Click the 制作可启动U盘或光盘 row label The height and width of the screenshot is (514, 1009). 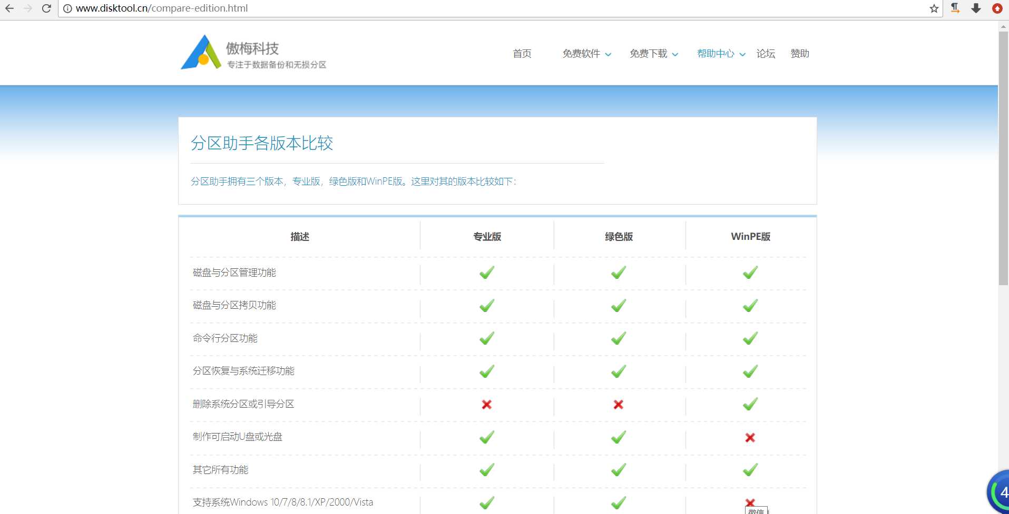click(x=238, y=437)
